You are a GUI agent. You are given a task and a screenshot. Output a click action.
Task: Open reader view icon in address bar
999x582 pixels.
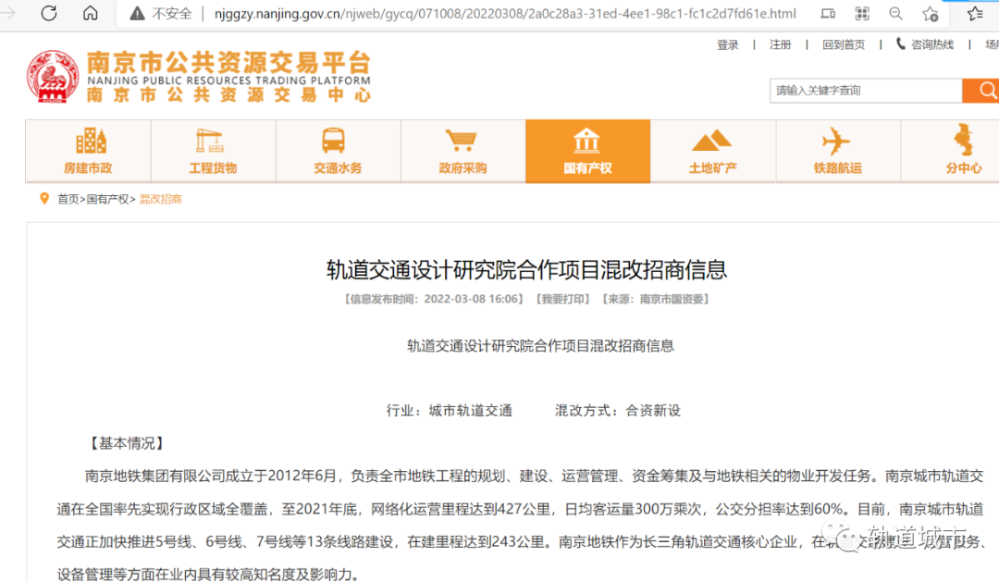(x=828, y=13)
